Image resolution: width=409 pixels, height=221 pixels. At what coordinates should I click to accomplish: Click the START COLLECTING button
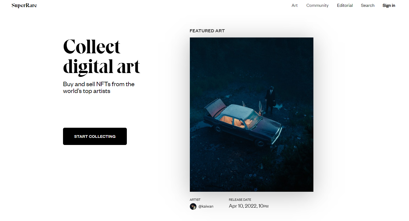pyautogui.click(x=95, y=136)
